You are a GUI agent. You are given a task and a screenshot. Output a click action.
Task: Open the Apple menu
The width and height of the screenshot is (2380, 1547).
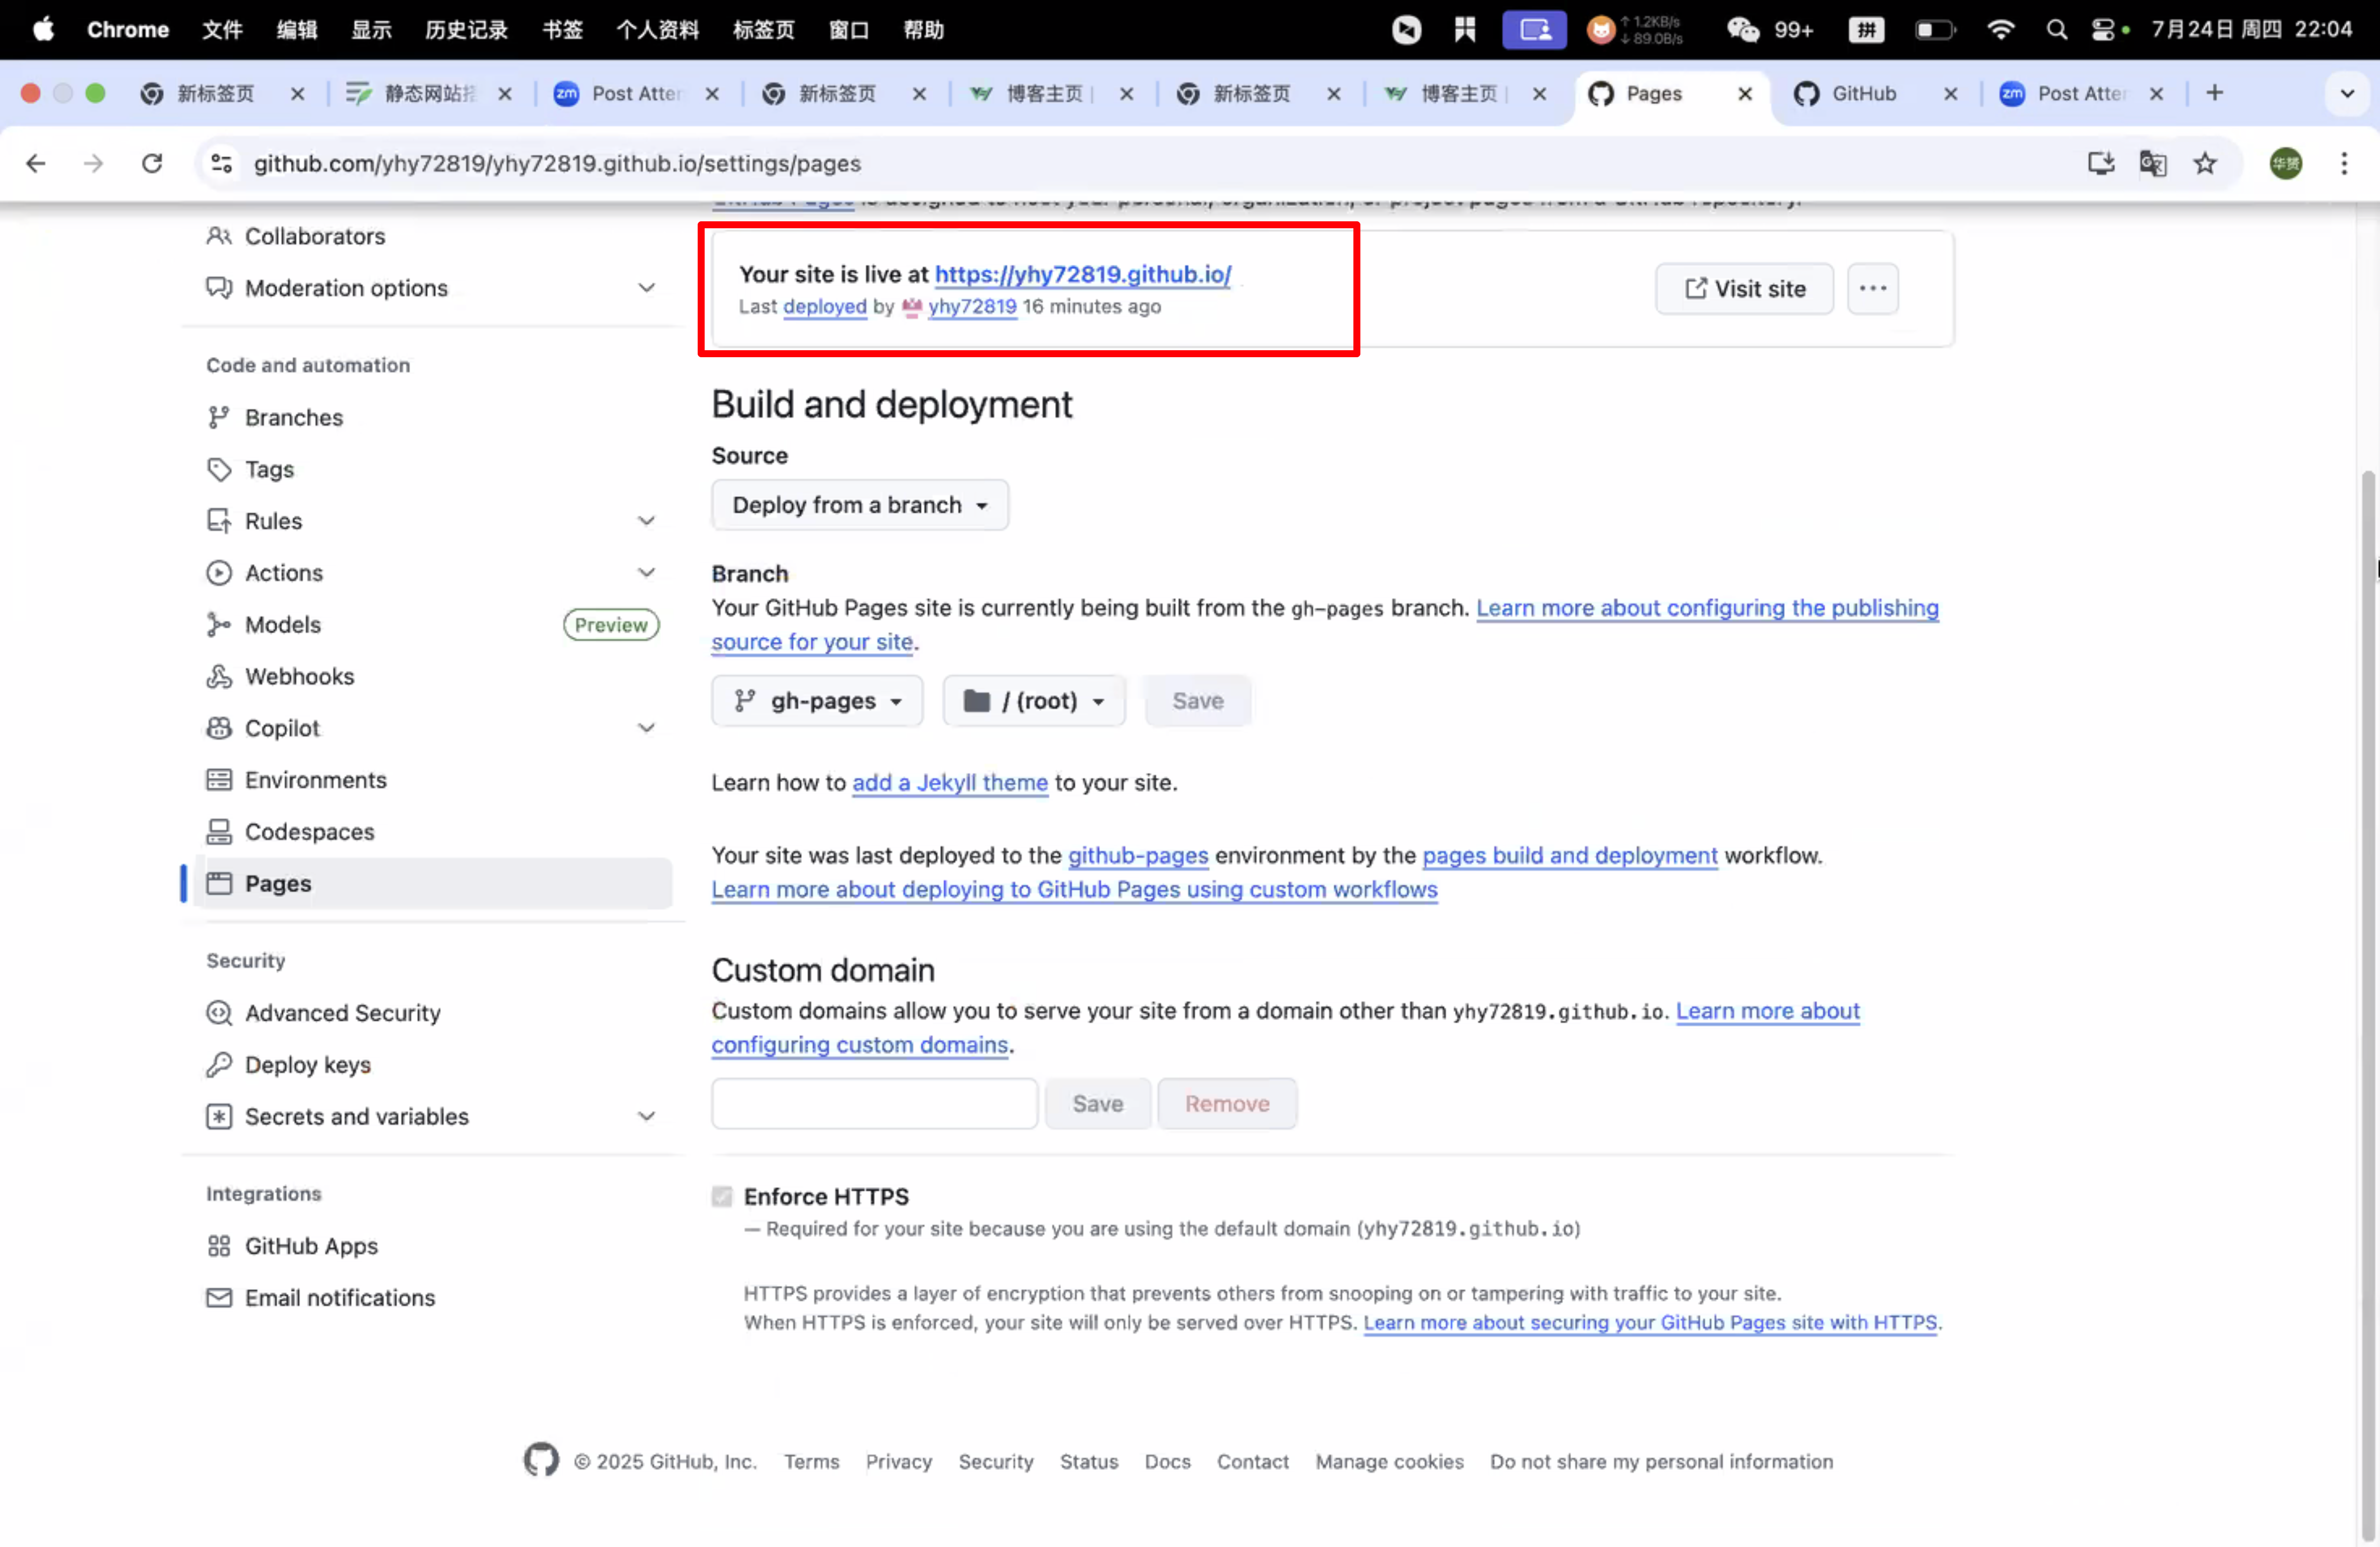[43, 29]
